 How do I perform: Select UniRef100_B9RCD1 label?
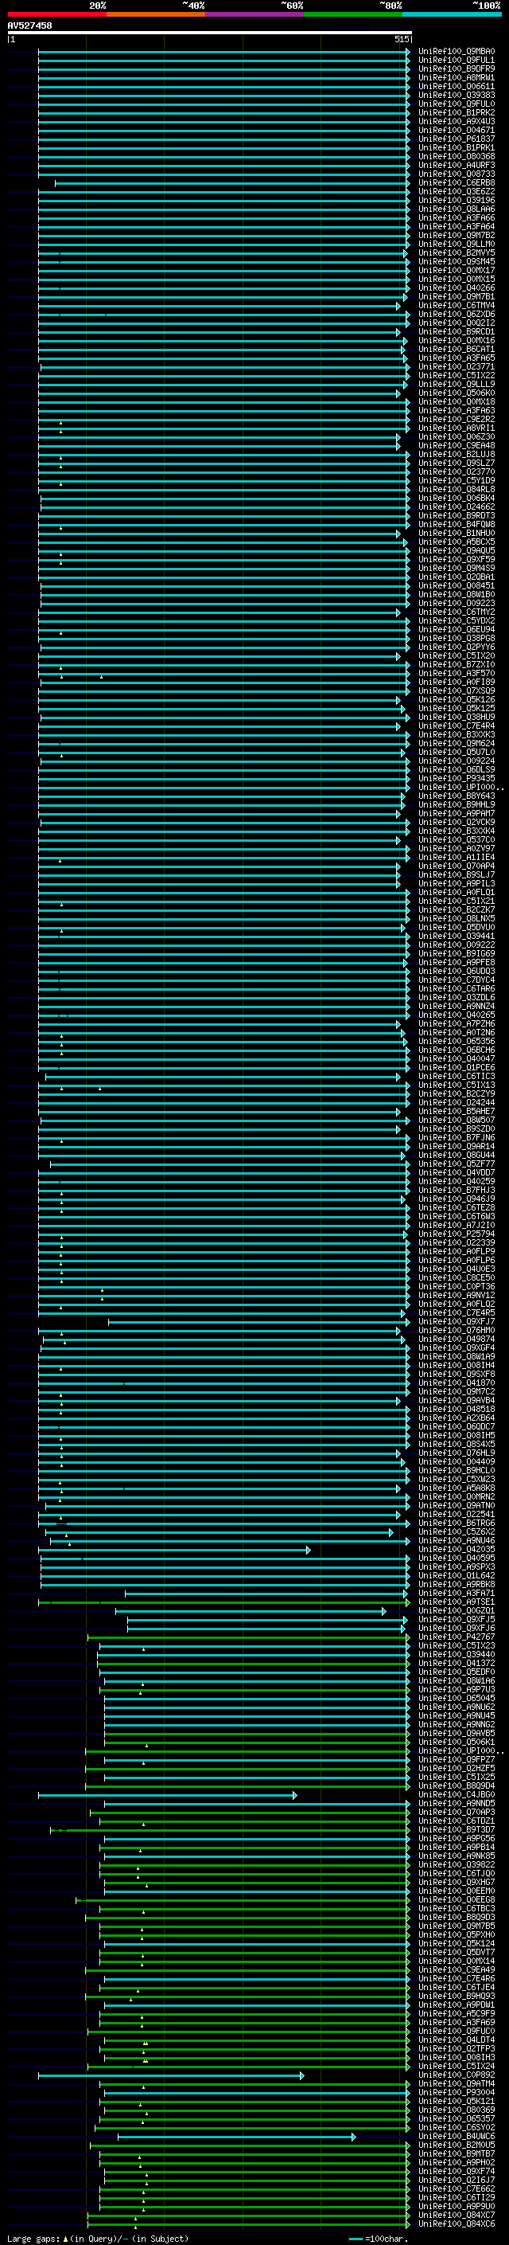point(457,332)
